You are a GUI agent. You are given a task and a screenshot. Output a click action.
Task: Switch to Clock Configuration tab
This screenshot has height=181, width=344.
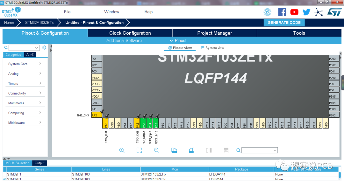click(x=130, y=33)
